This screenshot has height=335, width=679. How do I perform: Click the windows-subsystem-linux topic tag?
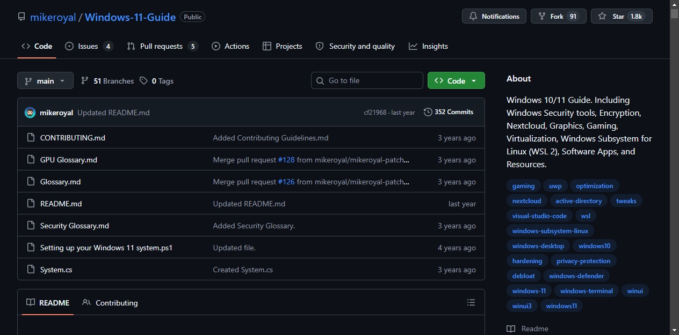(550, 231)
